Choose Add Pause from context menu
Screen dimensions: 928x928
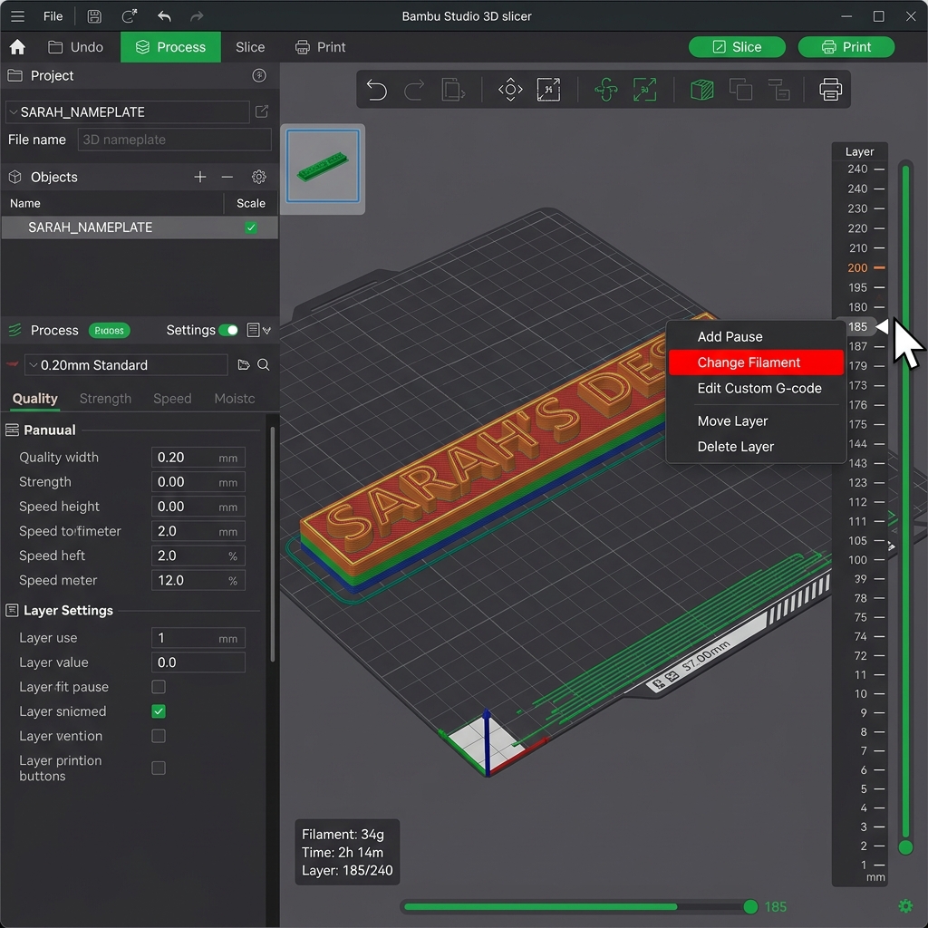tap(756, 337)
